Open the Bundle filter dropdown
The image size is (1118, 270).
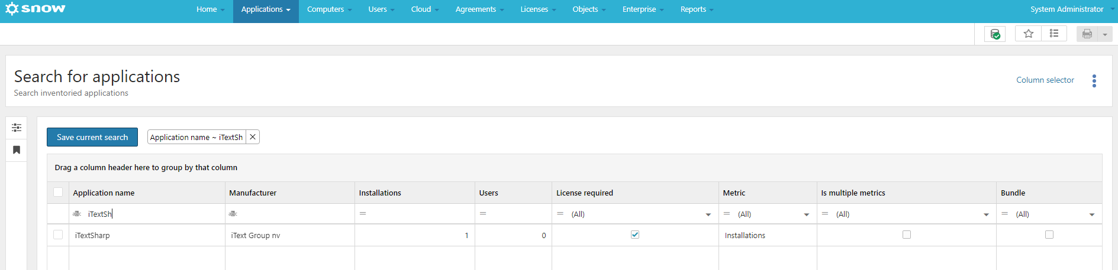(x=1092, y=214)
